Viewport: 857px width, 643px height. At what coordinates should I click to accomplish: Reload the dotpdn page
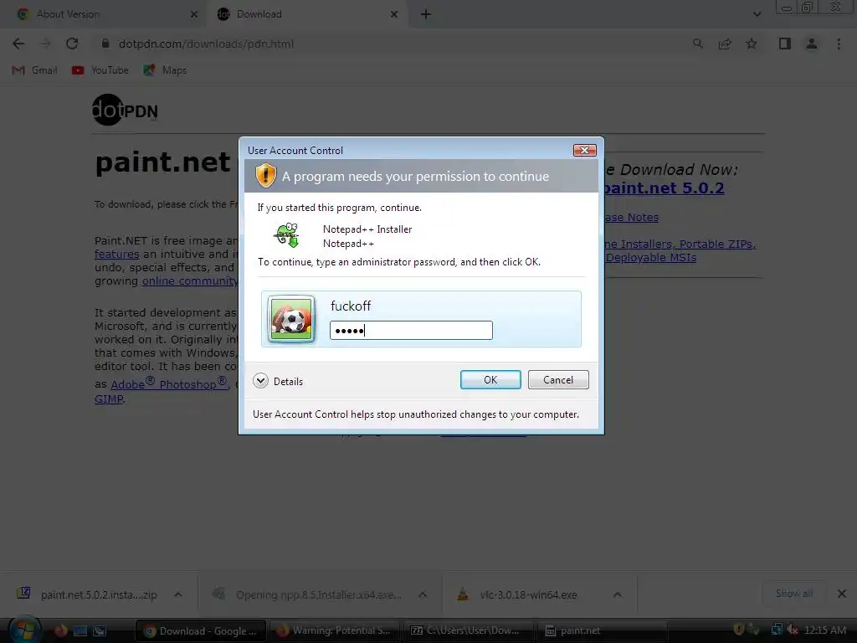pos(72,44)
